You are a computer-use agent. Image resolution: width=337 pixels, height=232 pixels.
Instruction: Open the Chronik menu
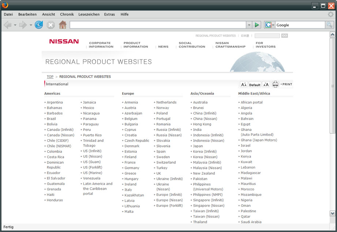pos(67,14)
